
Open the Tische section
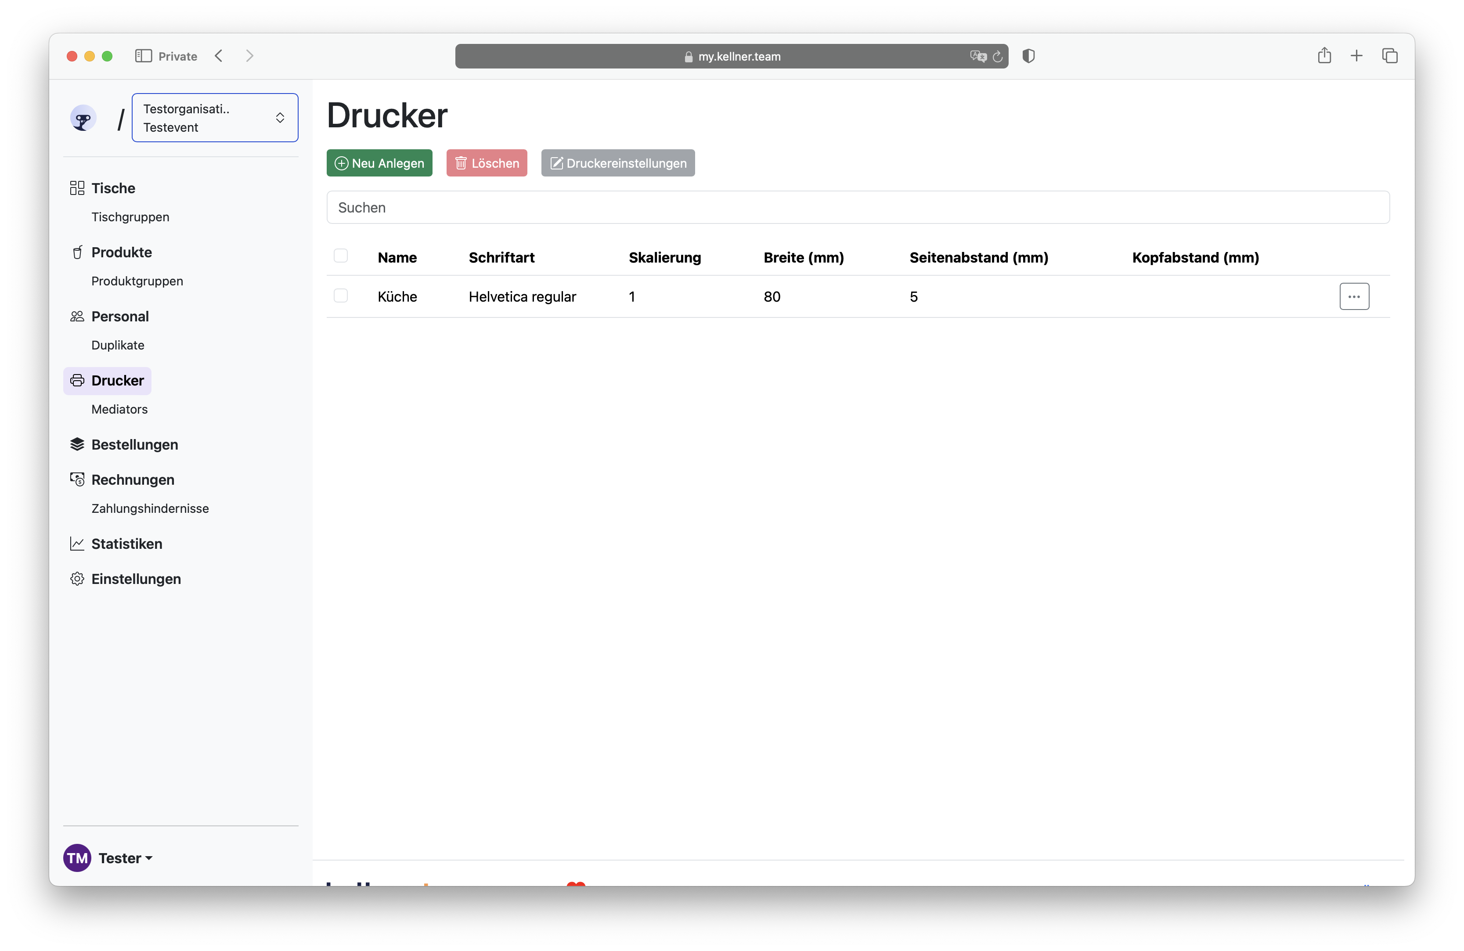pyautogui.click(x=113, y=188)
